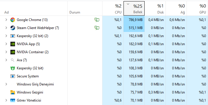Expand Steam Client WebHelper (7) group
Screen dimensions: 208x105
(x=6, y=28)
